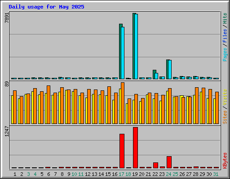
Task: Click the day 22 hits bar
Action: pos(154,74)
